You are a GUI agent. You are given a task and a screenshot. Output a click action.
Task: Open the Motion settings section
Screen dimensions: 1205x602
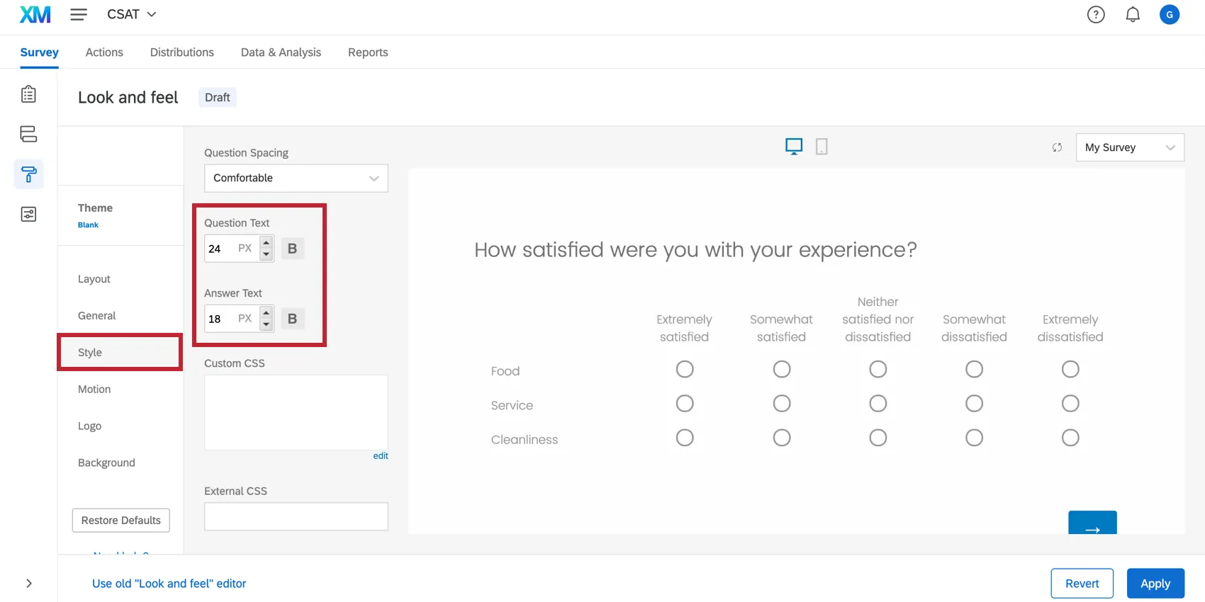[94, 389]
